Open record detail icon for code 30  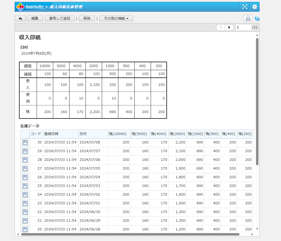[25, 142]
